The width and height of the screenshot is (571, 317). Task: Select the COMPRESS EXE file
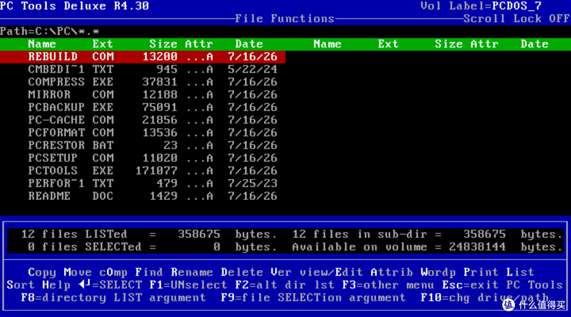pyautogui.click(x=153, y=82)
